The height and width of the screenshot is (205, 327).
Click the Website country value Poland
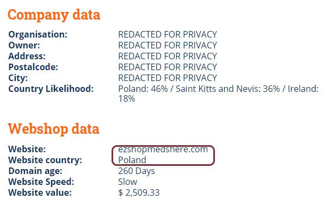132,160
